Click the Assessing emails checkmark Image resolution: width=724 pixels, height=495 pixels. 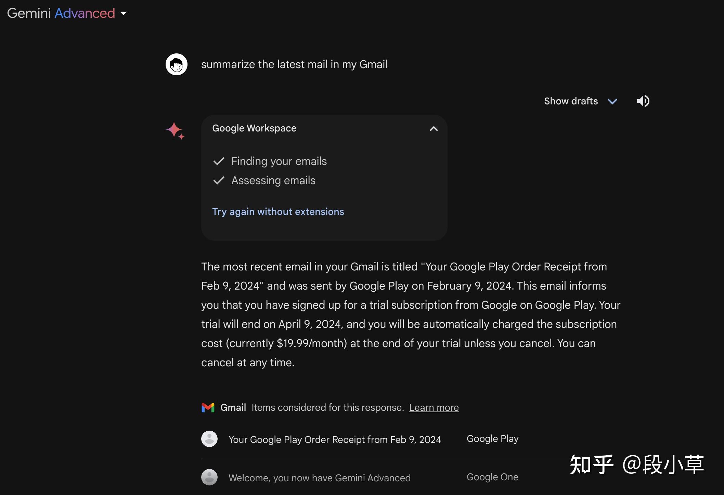click(219, 180)
